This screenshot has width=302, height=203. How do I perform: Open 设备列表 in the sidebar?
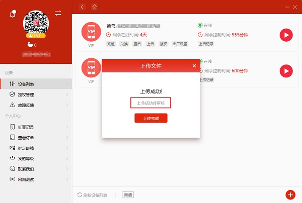[36, 84]
